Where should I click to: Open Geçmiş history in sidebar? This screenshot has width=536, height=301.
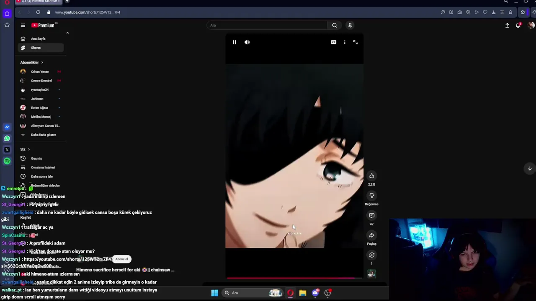coord(41,158)
